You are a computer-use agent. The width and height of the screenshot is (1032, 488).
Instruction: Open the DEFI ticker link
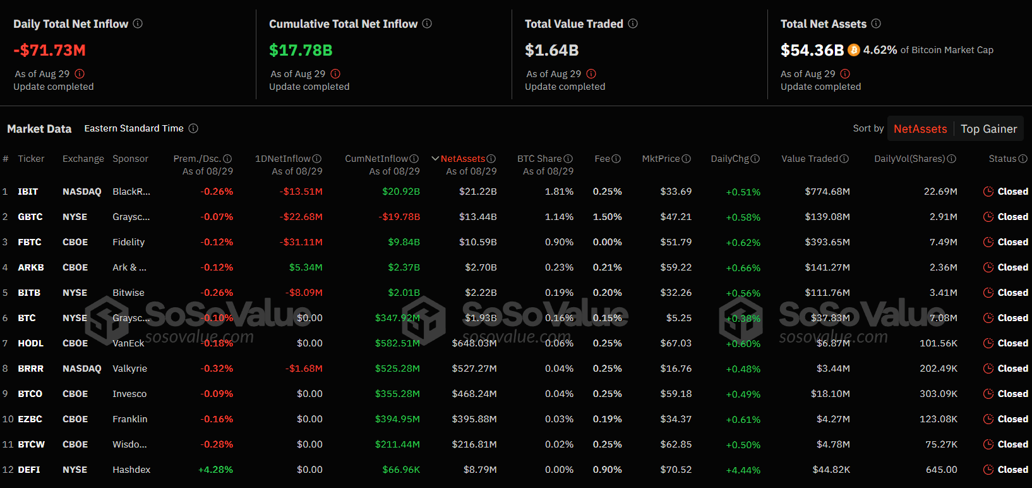coord(29,470)
